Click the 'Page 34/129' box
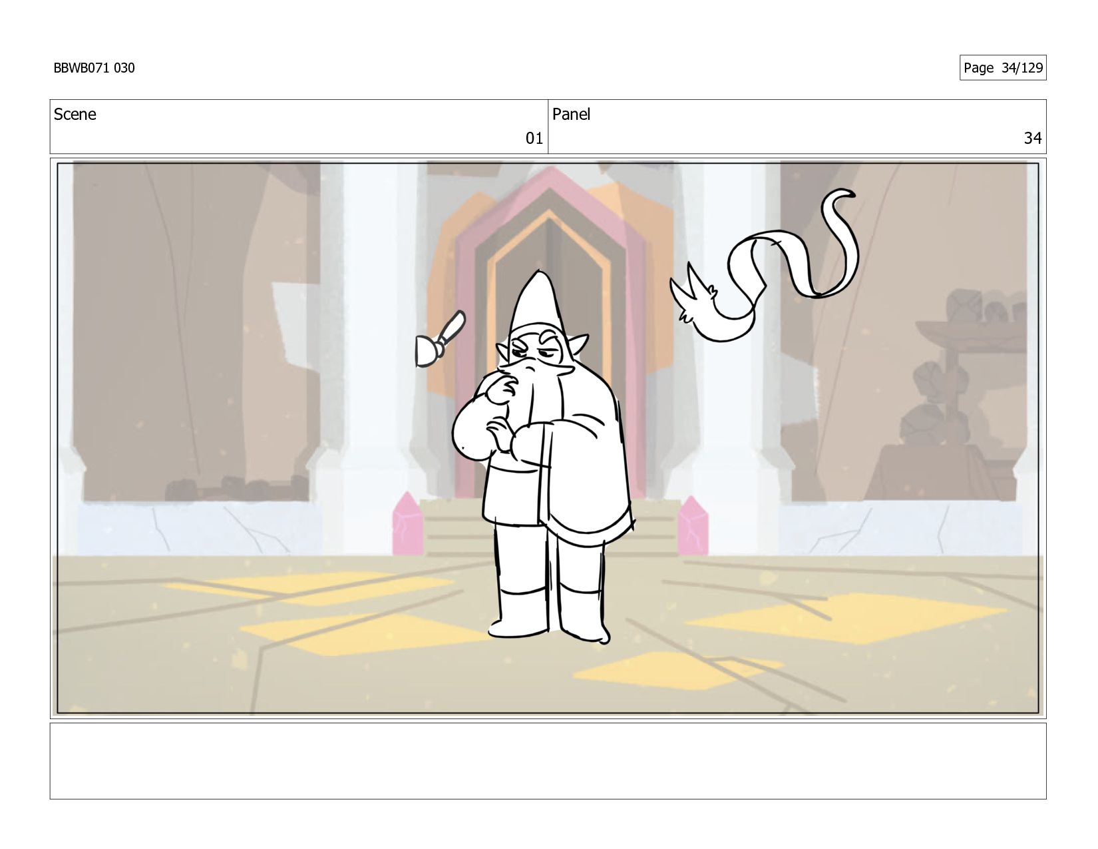The width and height of the screenshot is (1098, 849). 1003,68
